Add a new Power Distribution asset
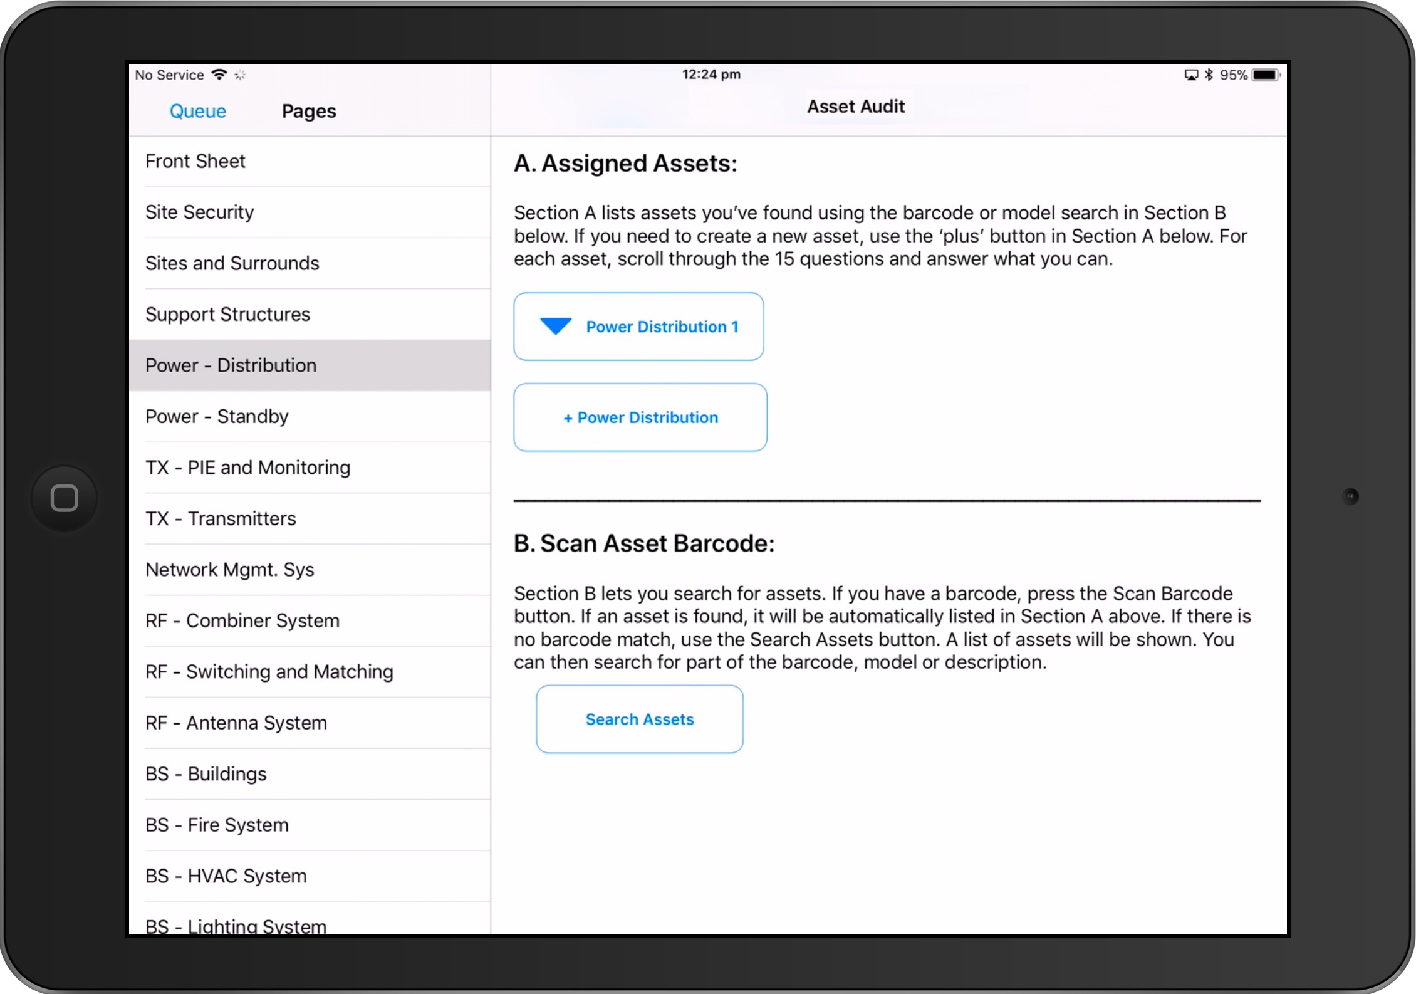Image resolution: width=1416 pixels, height=994 pixels. [640, 417]
